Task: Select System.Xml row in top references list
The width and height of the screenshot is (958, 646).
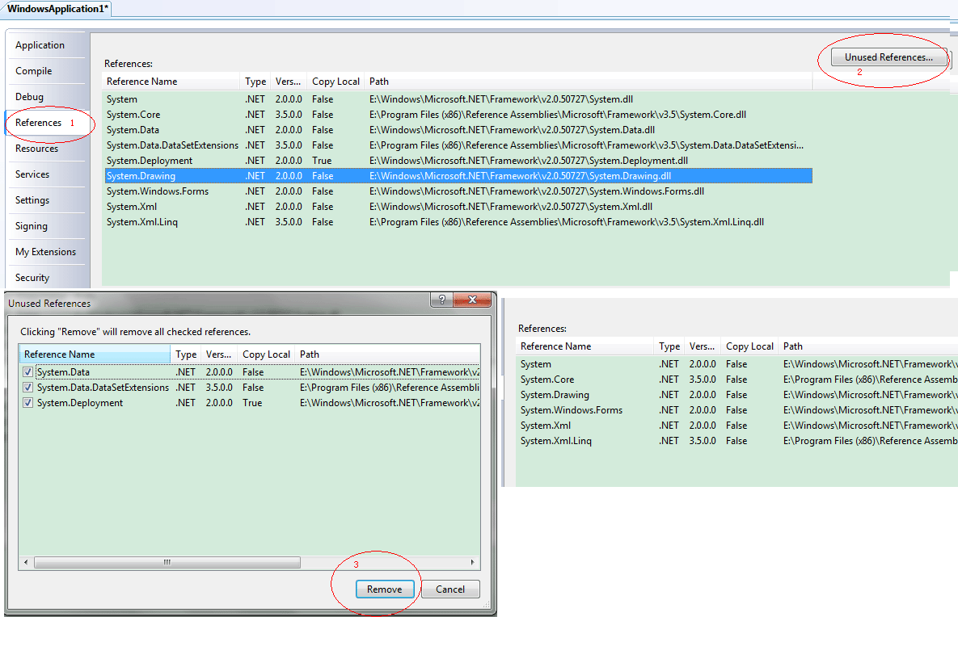Action: [458, 206]
